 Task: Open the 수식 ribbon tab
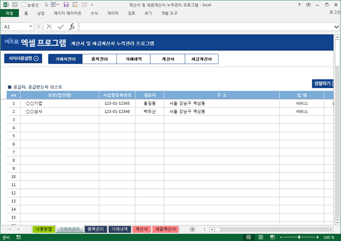point(94,13)
